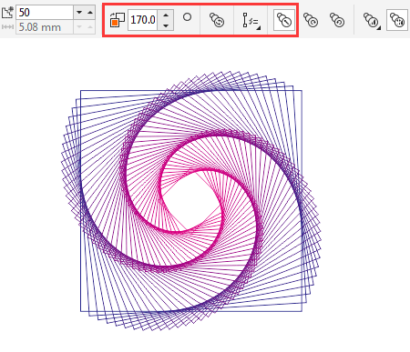Choose the clockwise blend option
This screenshot has height=352, width=410.
(x=311, y=20)
